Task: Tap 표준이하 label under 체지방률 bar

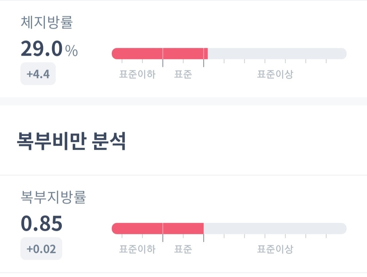Action: pos(137,74)
